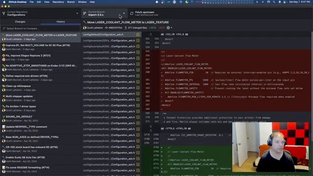This screenshot has width=313, height=176.
Task: Expand diff upward at hunk @@ -252,20 +252,6
Action: pyautogui.click(x=151, y=34)
